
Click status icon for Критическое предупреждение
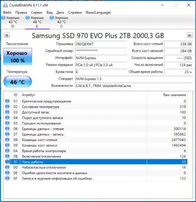click(x=7, y=101)
